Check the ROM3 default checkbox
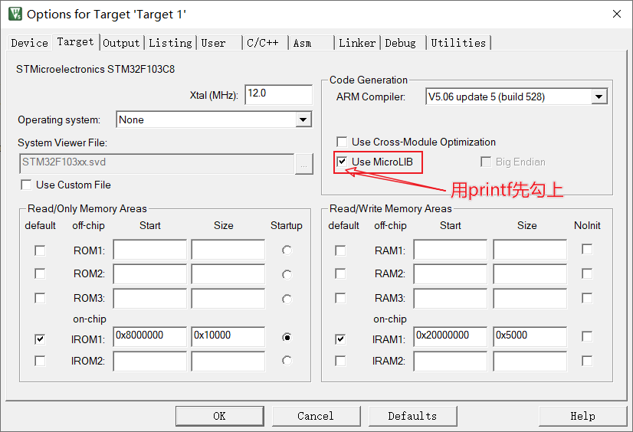Screen dimensions: 633x432 (40, 298)
